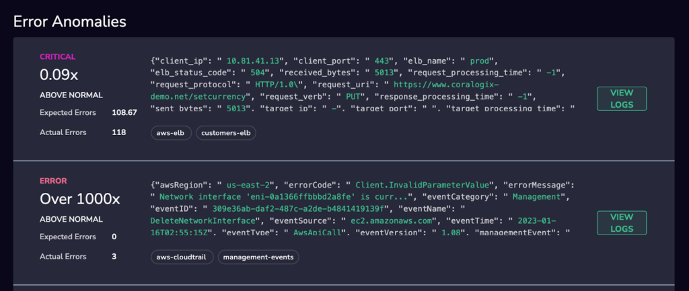Click the Error Anomalies heading
Image resolution: width=689 pixels, height=291 pixels.
tap(70, 22)
